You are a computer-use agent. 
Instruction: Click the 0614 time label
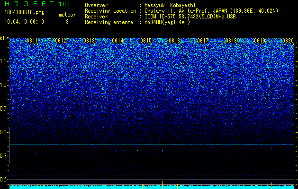pyautogui.click(x=117, y=41)
